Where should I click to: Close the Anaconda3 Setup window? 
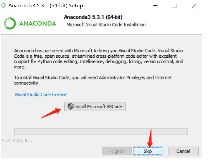(x=194, y=6)
